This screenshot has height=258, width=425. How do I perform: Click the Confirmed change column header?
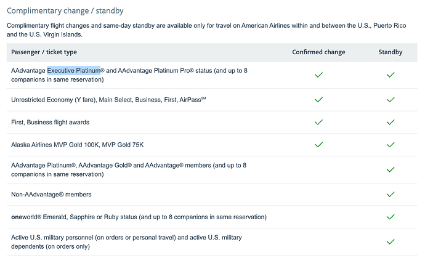(318, 52)
